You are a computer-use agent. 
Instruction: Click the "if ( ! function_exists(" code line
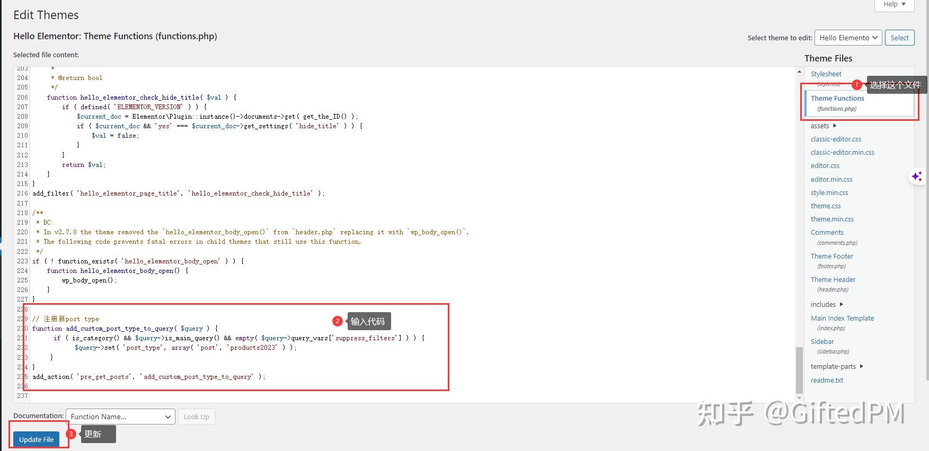pyautogui.click(x=138, y=261)
